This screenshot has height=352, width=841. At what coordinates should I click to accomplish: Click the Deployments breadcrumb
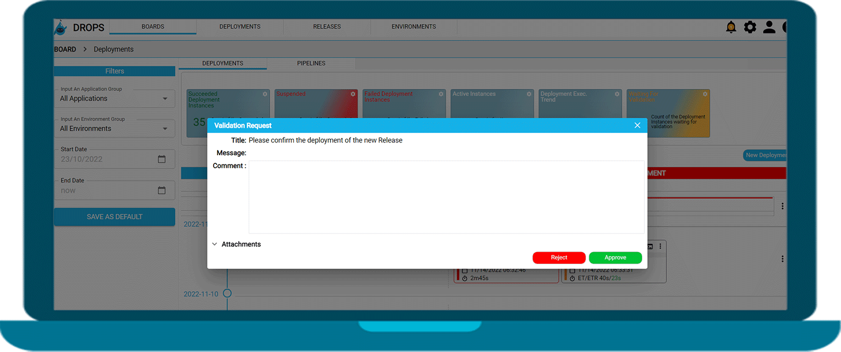[114, 49]
